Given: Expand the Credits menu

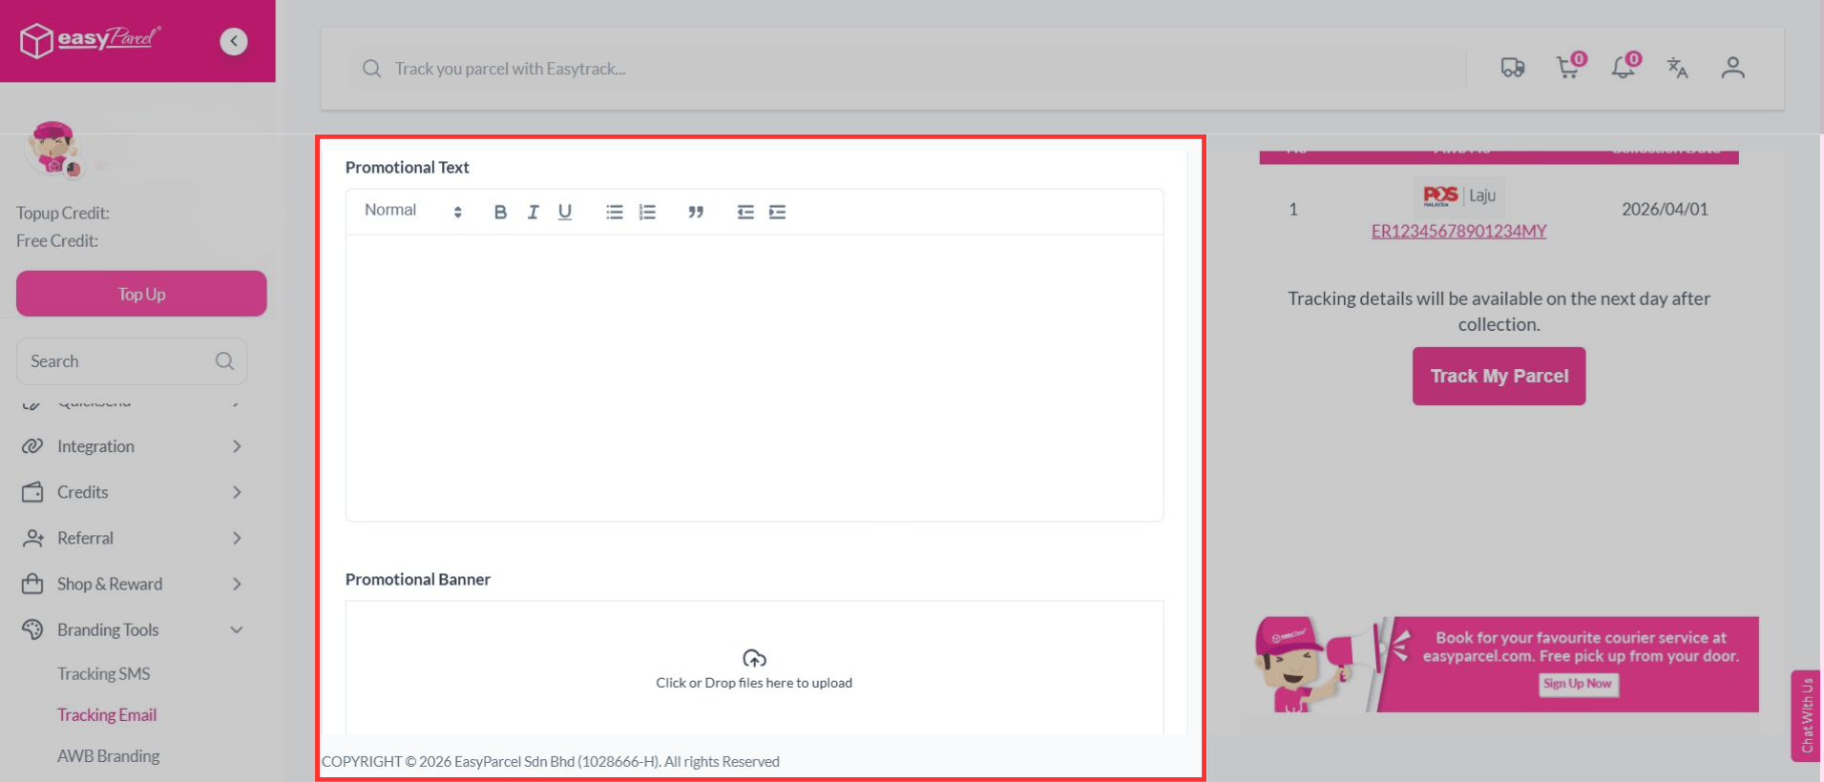Looking at the screenshot, I should pyautogui.click(x=132, y=492).
